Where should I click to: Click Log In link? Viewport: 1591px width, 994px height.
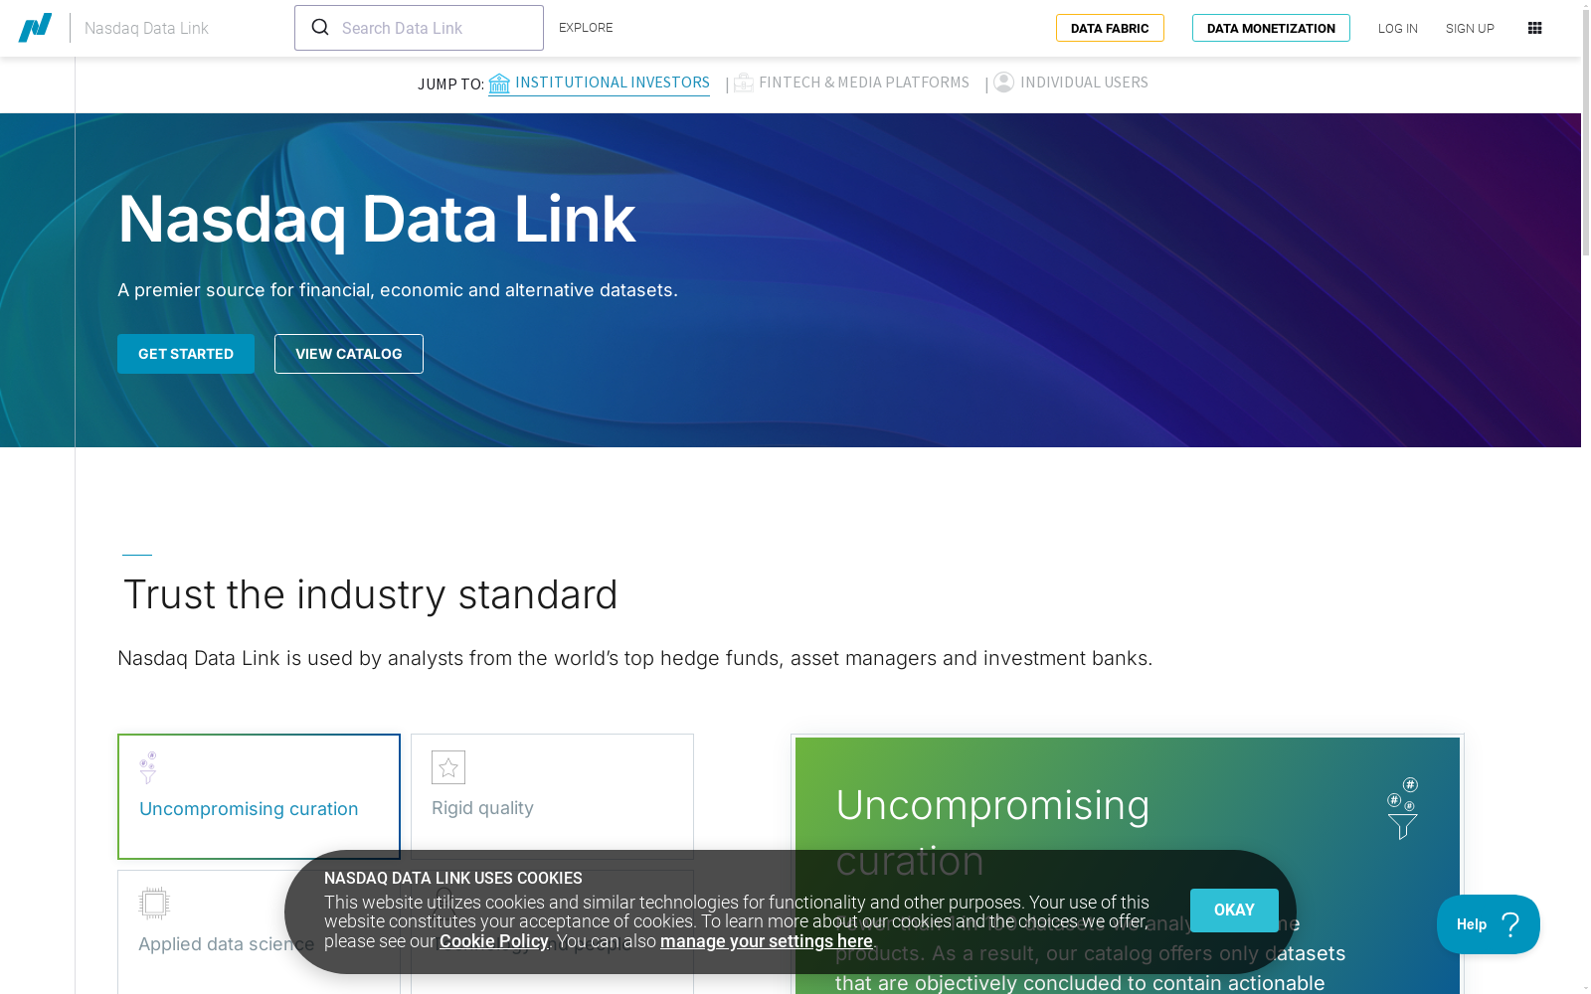pyautogui.click(x=1398, y=29)
